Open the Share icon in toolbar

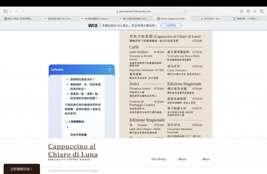(x=248, y=11)
